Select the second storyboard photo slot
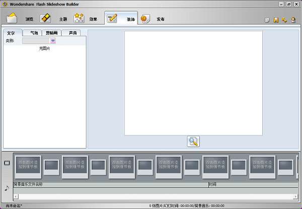Screen dimensions: 302x209 click(75, 167)
